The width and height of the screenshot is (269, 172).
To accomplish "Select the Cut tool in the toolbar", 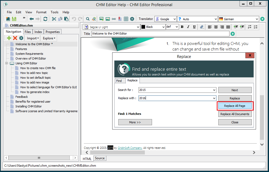I will click(54, 19).
